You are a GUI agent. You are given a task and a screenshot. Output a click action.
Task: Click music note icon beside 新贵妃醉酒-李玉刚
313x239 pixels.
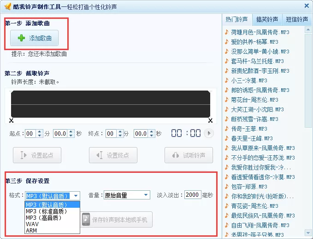pos(226,71)
